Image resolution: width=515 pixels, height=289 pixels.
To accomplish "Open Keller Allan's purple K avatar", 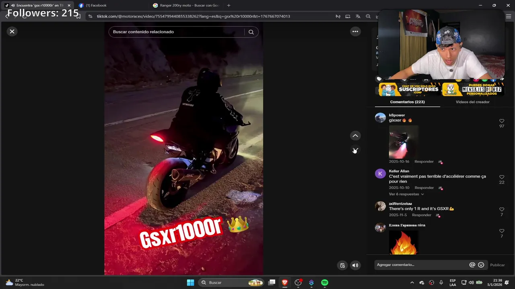I will 380,173.
